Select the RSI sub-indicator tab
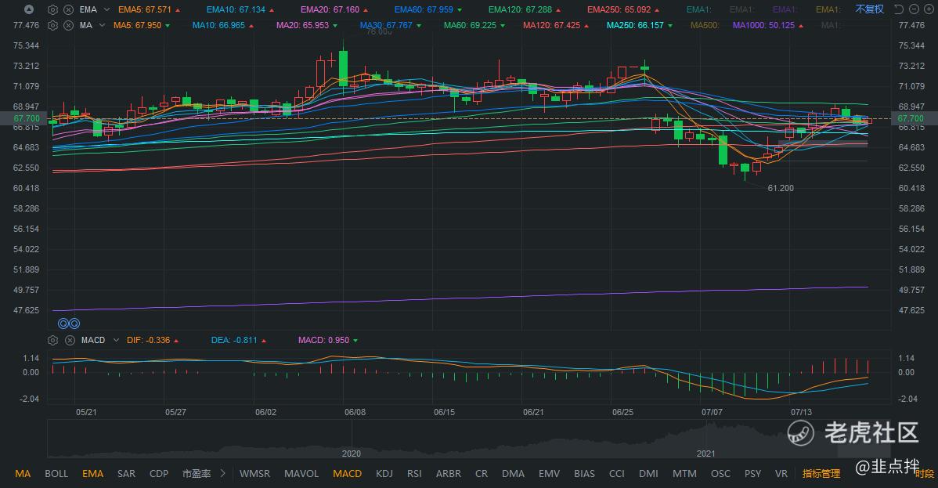This screenshot has width=938, height=488. pyautogui.click(x=414, y=474)
